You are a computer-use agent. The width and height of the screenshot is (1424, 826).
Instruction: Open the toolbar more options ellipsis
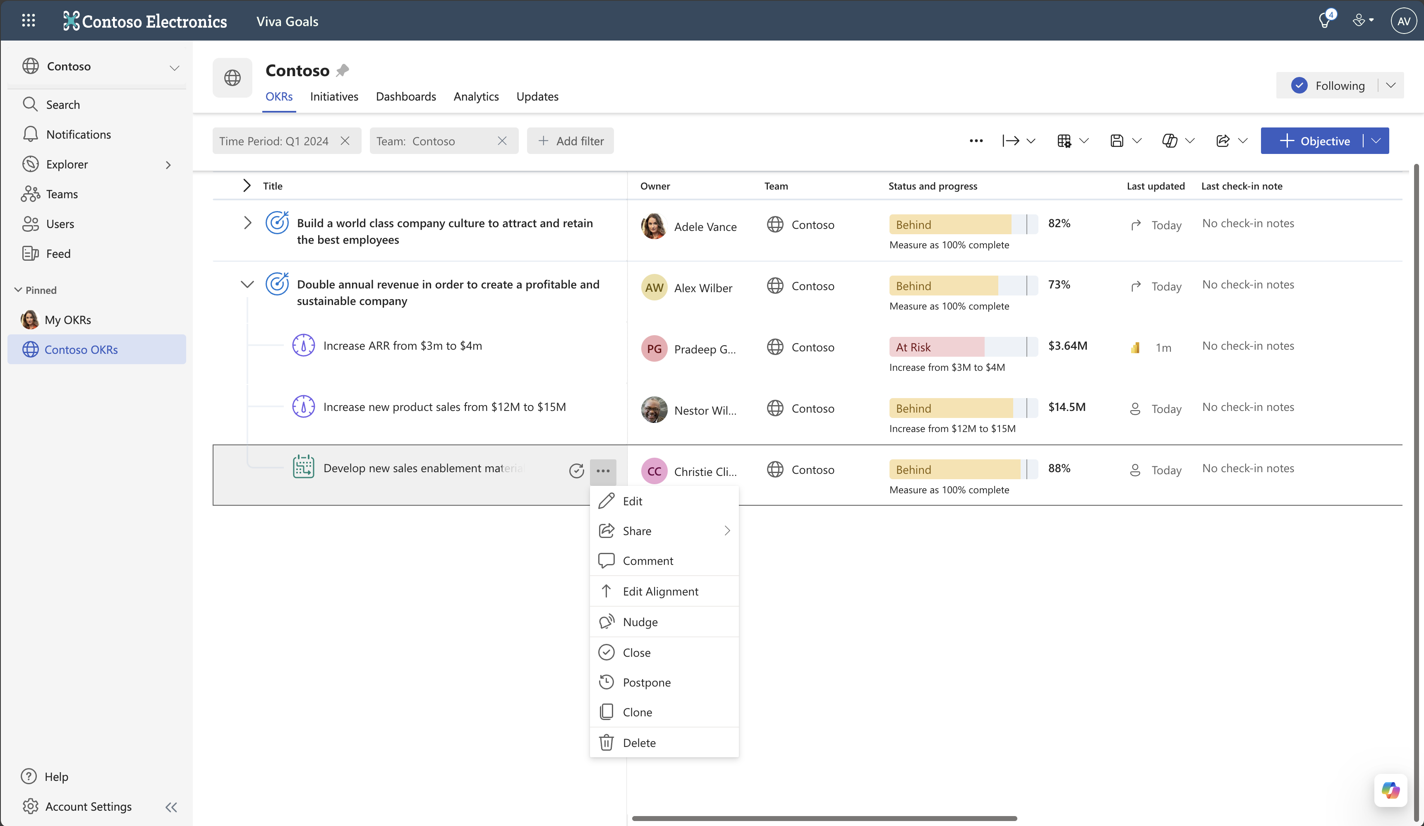976,141
